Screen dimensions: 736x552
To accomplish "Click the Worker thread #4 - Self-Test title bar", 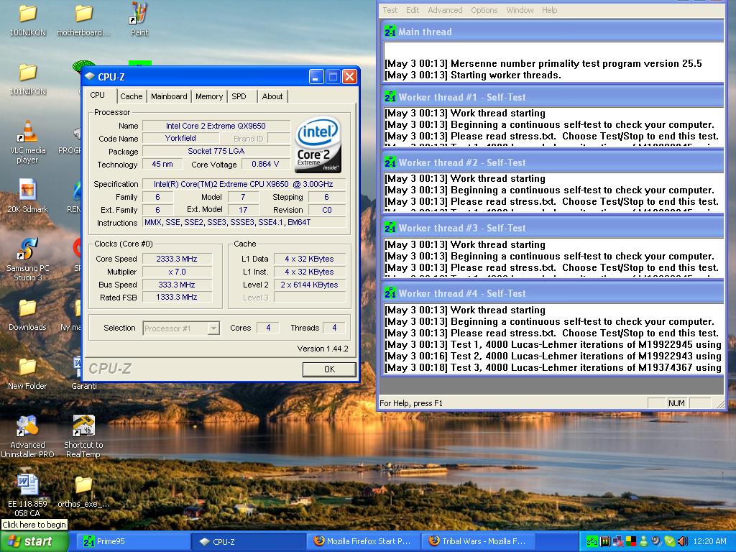I will (553, 293).
